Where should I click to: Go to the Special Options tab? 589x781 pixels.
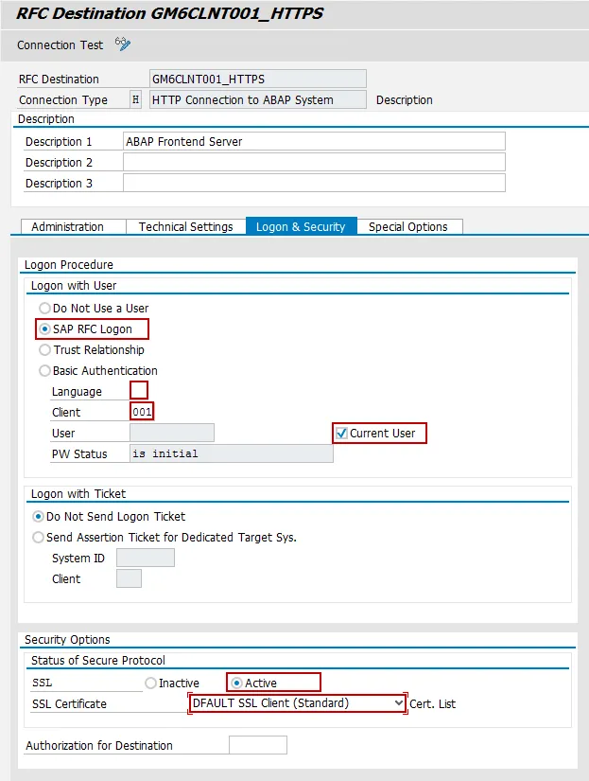407,226
